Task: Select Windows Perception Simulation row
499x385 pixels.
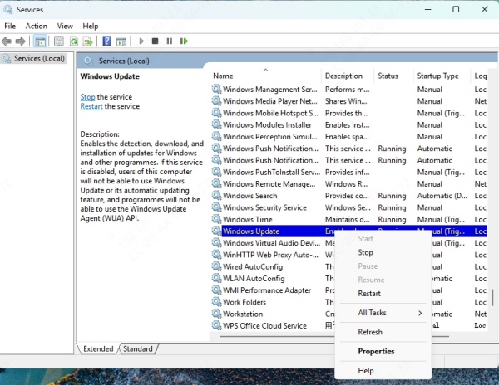Action: pyautogui.click(x=349, y=136)
